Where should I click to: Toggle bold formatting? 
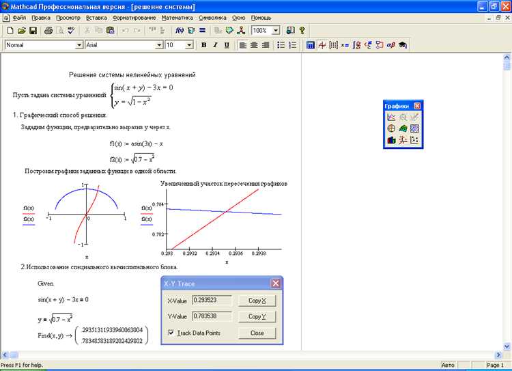tap(203, 45)
